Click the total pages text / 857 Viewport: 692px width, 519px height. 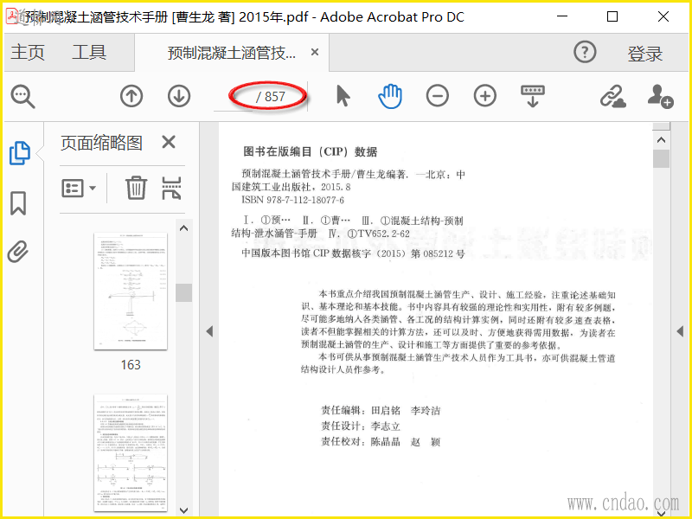[x=271, y=97]
